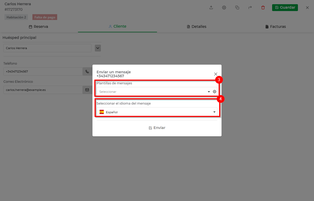The image size is (314, 201).
Task: Click the phone number under dialog title
Action: click(x=110, y=76)
